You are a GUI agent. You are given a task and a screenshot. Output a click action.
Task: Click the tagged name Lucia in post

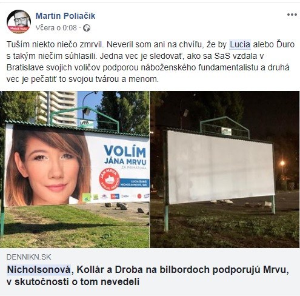click(240, 44)
